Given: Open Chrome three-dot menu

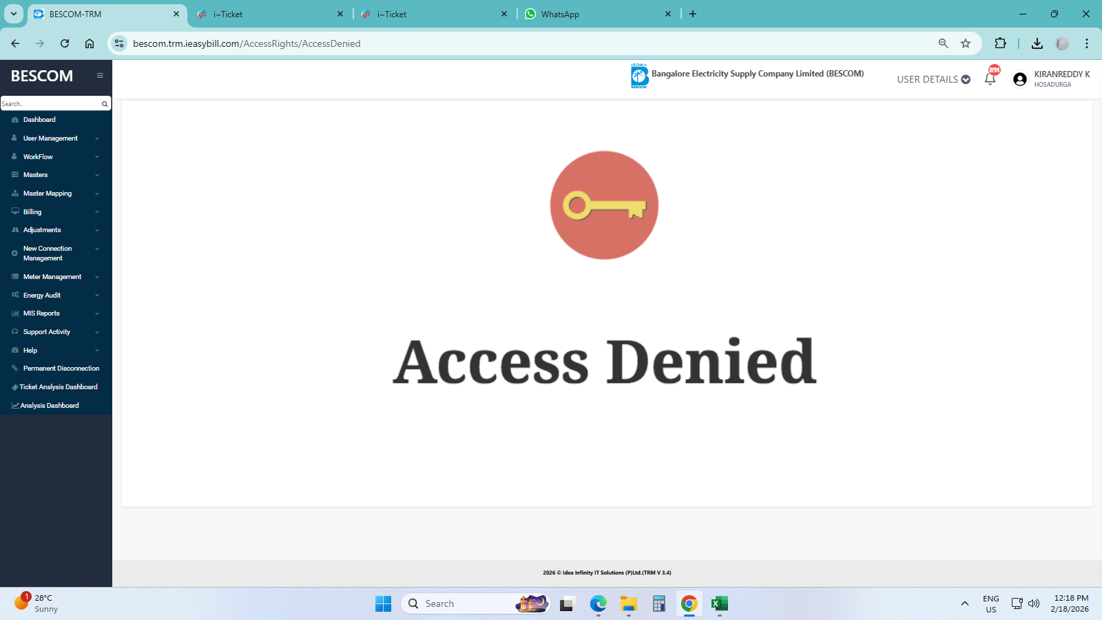Looking at the screenshot, I should [x=1087, y=43].
